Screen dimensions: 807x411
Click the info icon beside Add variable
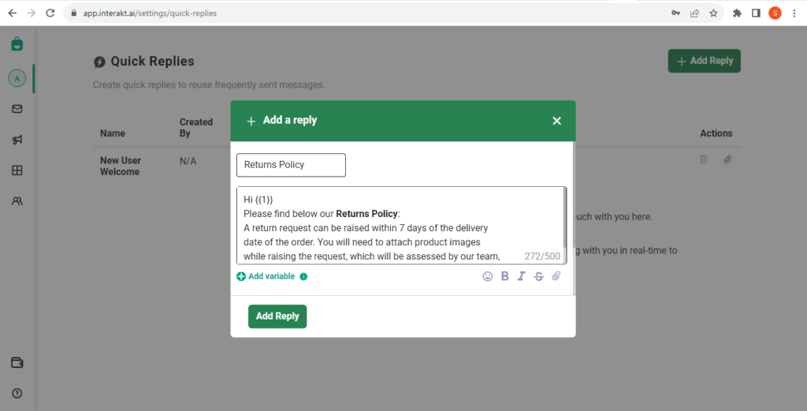(303, 277)
